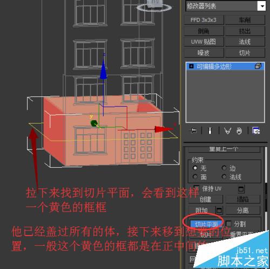This screenshot has width=270, height=269.
Task: Select the 边 constraint radio button
Action: 224,168
